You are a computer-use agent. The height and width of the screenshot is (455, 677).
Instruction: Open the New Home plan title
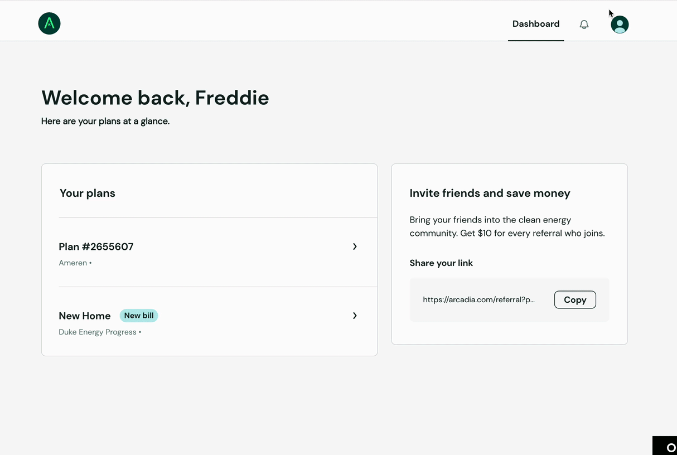click(85, 316)
